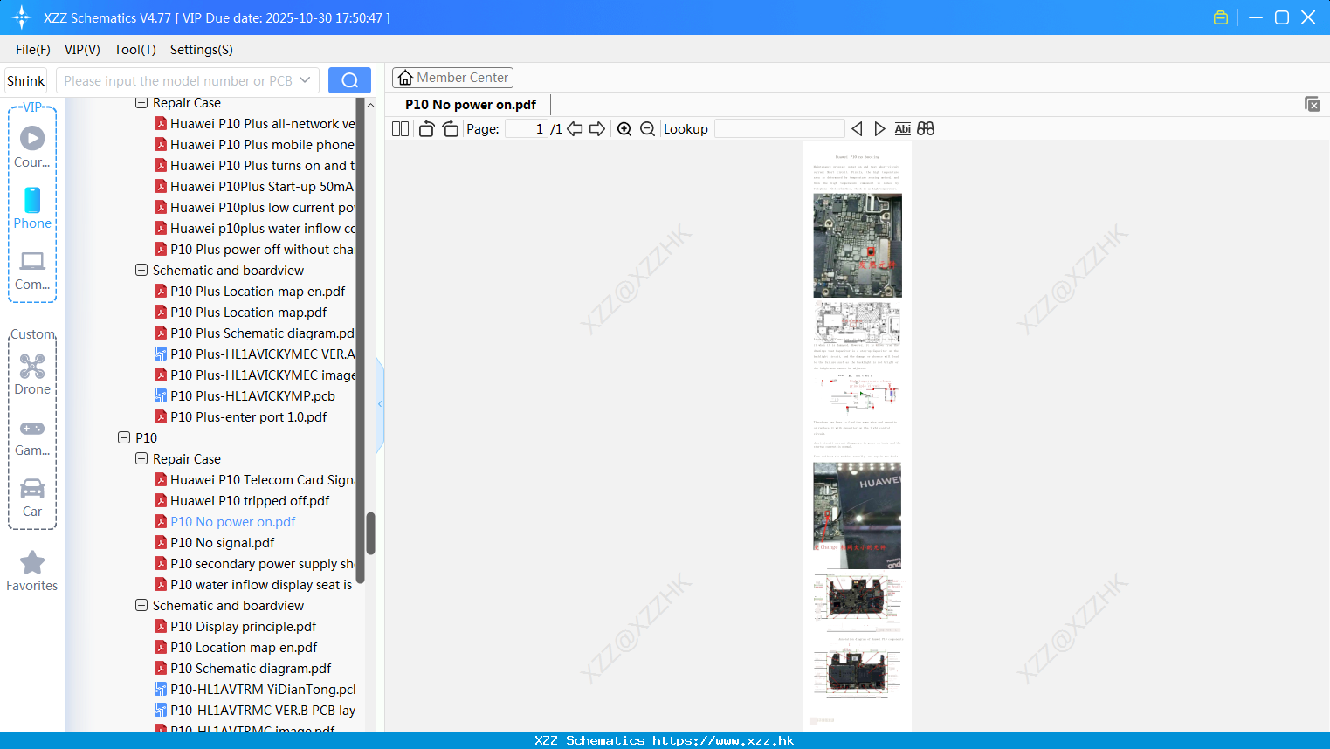
Task: Click the XZZ app logo
Action: pyautogui.click(x=22, y=17)
